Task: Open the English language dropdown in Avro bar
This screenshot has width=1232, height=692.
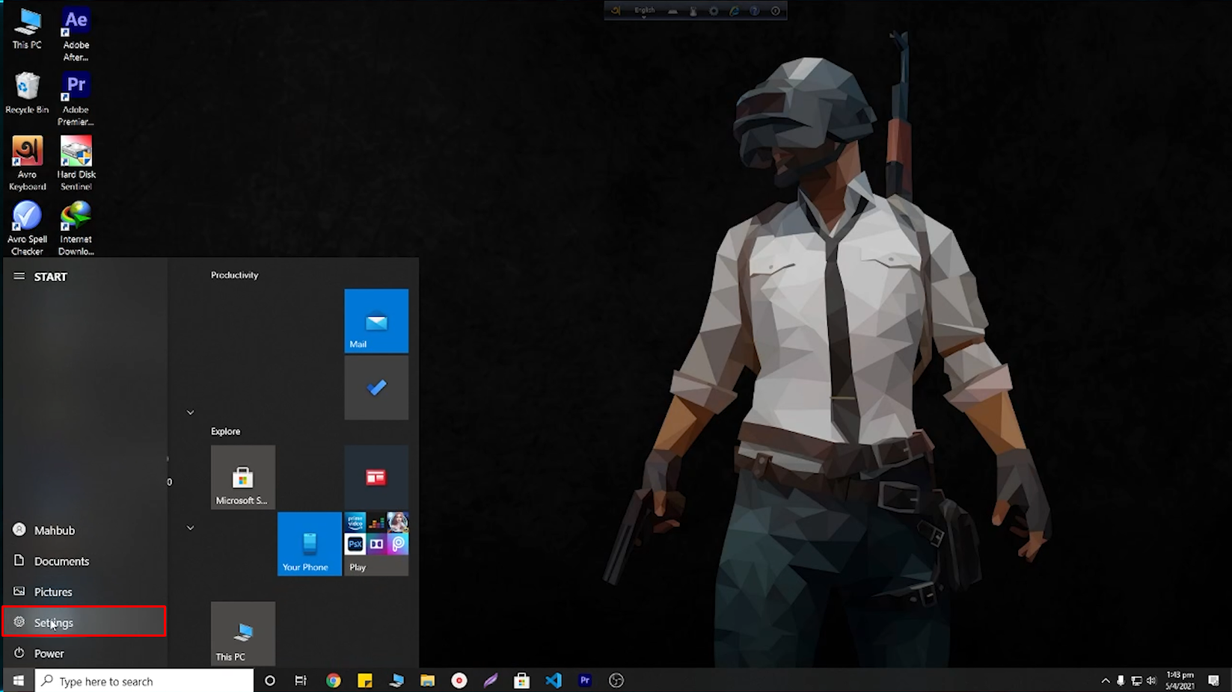Action: point(644,11)
